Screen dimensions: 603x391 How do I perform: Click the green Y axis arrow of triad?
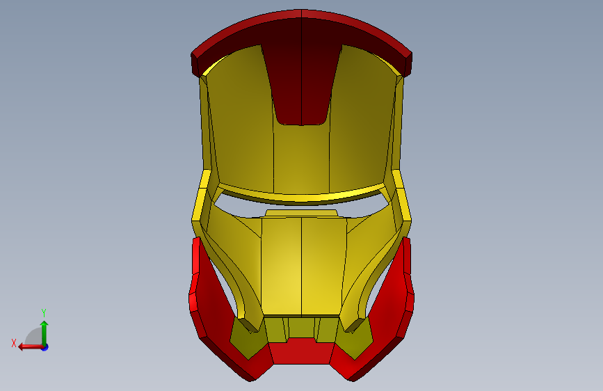coord(45,333)
